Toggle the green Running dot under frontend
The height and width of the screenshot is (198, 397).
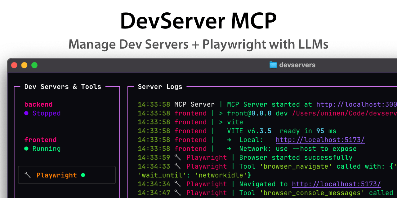pos(26,148)
